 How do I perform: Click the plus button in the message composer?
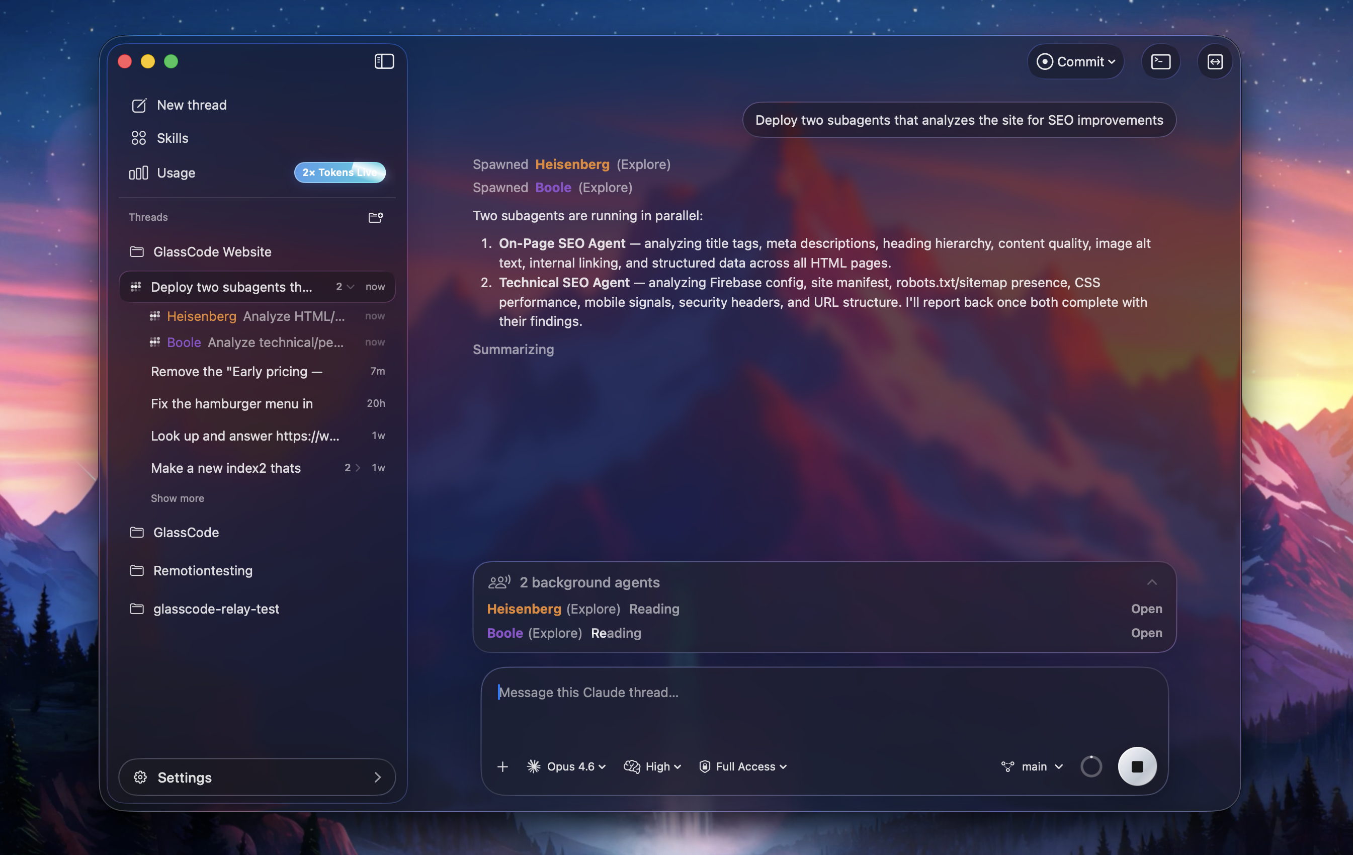click(502, 766)
